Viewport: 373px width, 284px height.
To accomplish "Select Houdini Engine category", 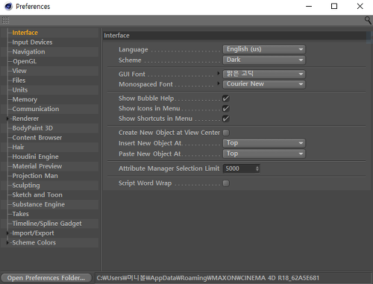I will (x=35, y=157).
